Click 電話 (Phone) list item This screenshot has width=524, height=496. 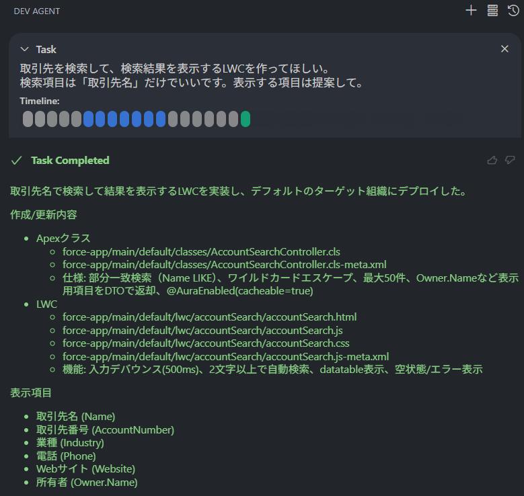coord(66,456)
